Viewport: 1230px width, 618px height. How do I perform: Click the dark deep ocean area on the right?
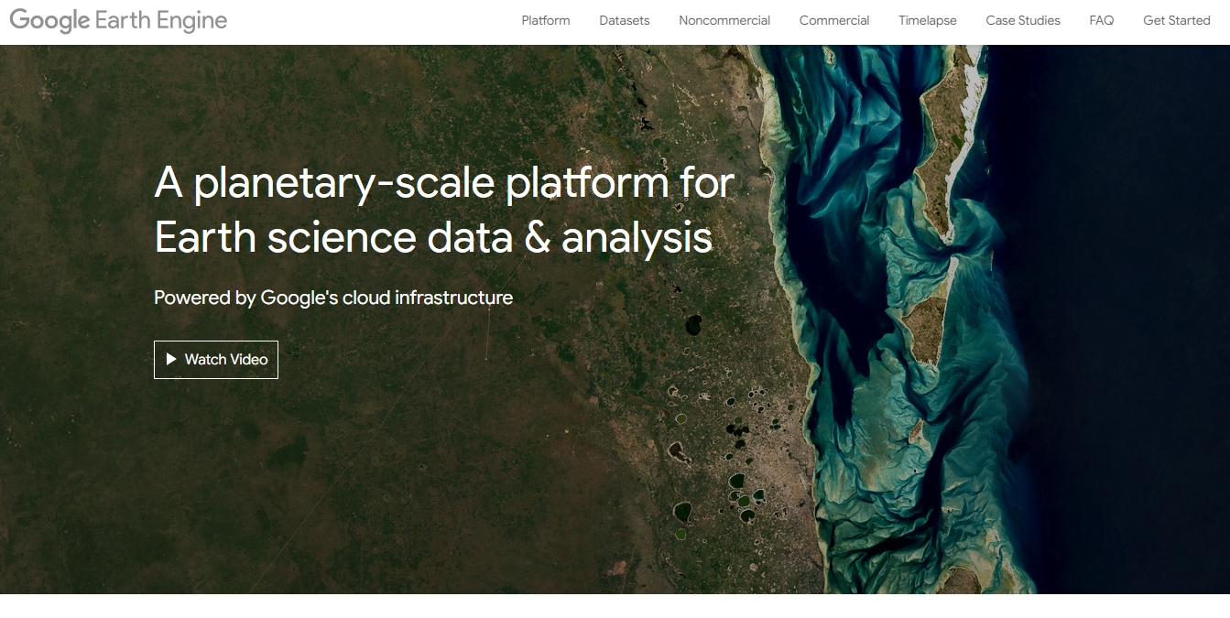pyautogui.click(x=1145, y=320)
